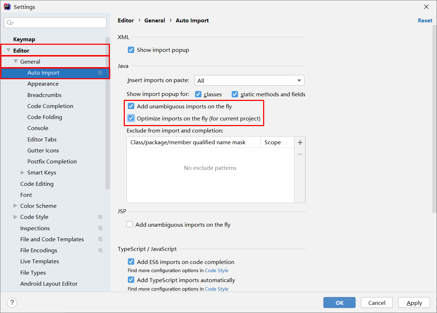Click the settings tree vertical scrollbar

tap(108, 113)
